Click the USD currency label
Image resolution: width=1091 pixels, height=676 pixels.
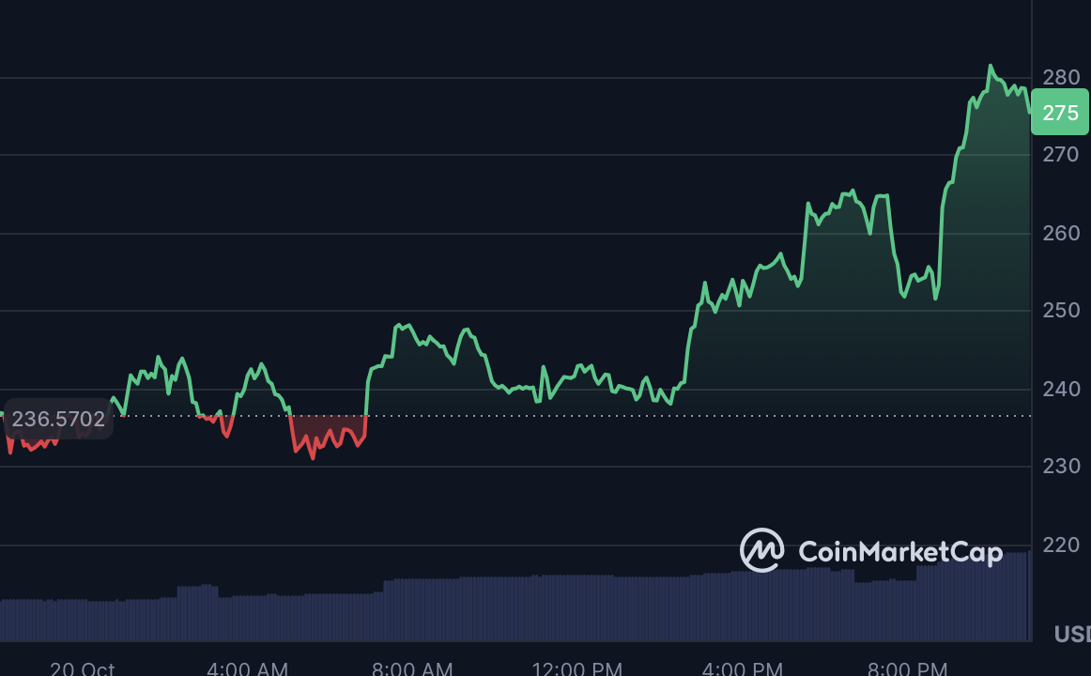point(1072,635)
